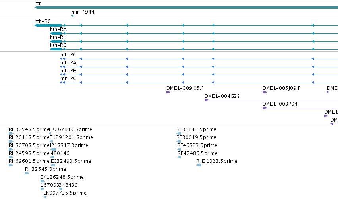Open the DME1-005J09.F feature label
This screenshot has height=199, width=338.
tap(281, 88)
